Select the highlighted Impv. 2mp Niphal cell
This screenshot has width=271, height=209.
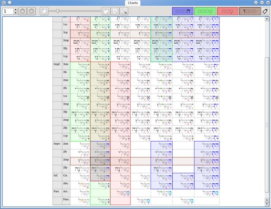tap(100, 161)
